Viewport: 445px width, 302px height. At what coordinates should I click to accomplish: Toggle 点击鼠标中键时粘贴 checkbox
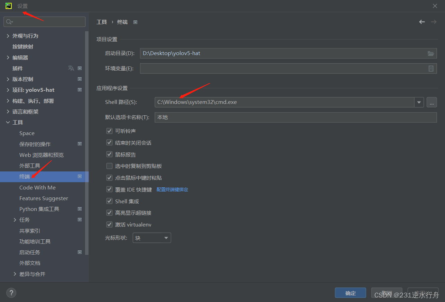click(x=109, y=178)
